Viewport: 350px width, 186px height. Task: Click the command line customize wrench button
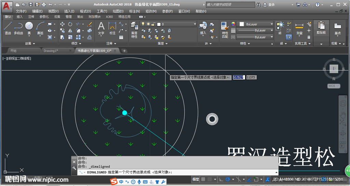[74, 168]
